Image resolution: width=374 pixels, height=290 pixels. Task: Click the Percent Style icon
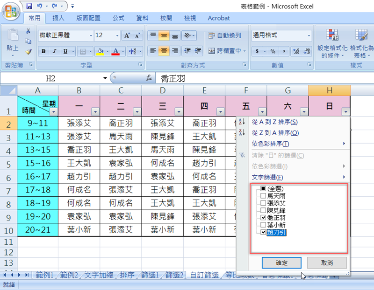272,51
